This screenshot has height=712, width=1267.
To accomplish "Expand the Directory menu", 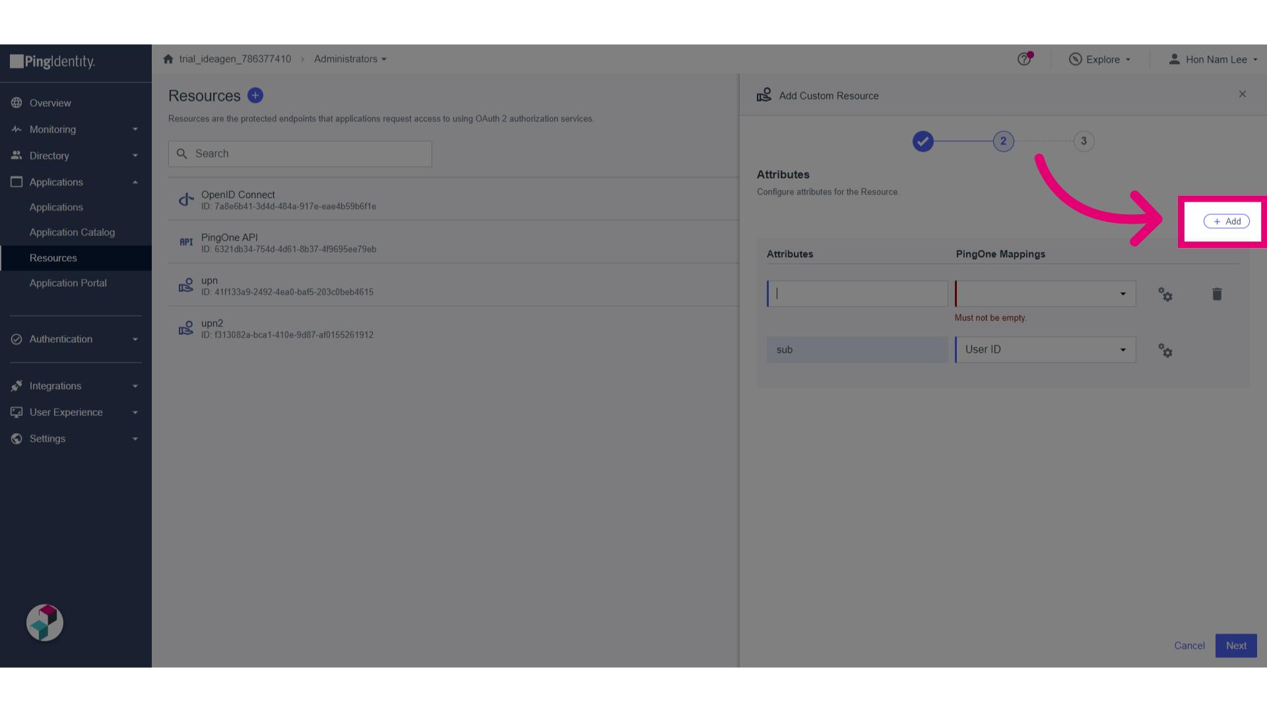I will tap(76, 156).
